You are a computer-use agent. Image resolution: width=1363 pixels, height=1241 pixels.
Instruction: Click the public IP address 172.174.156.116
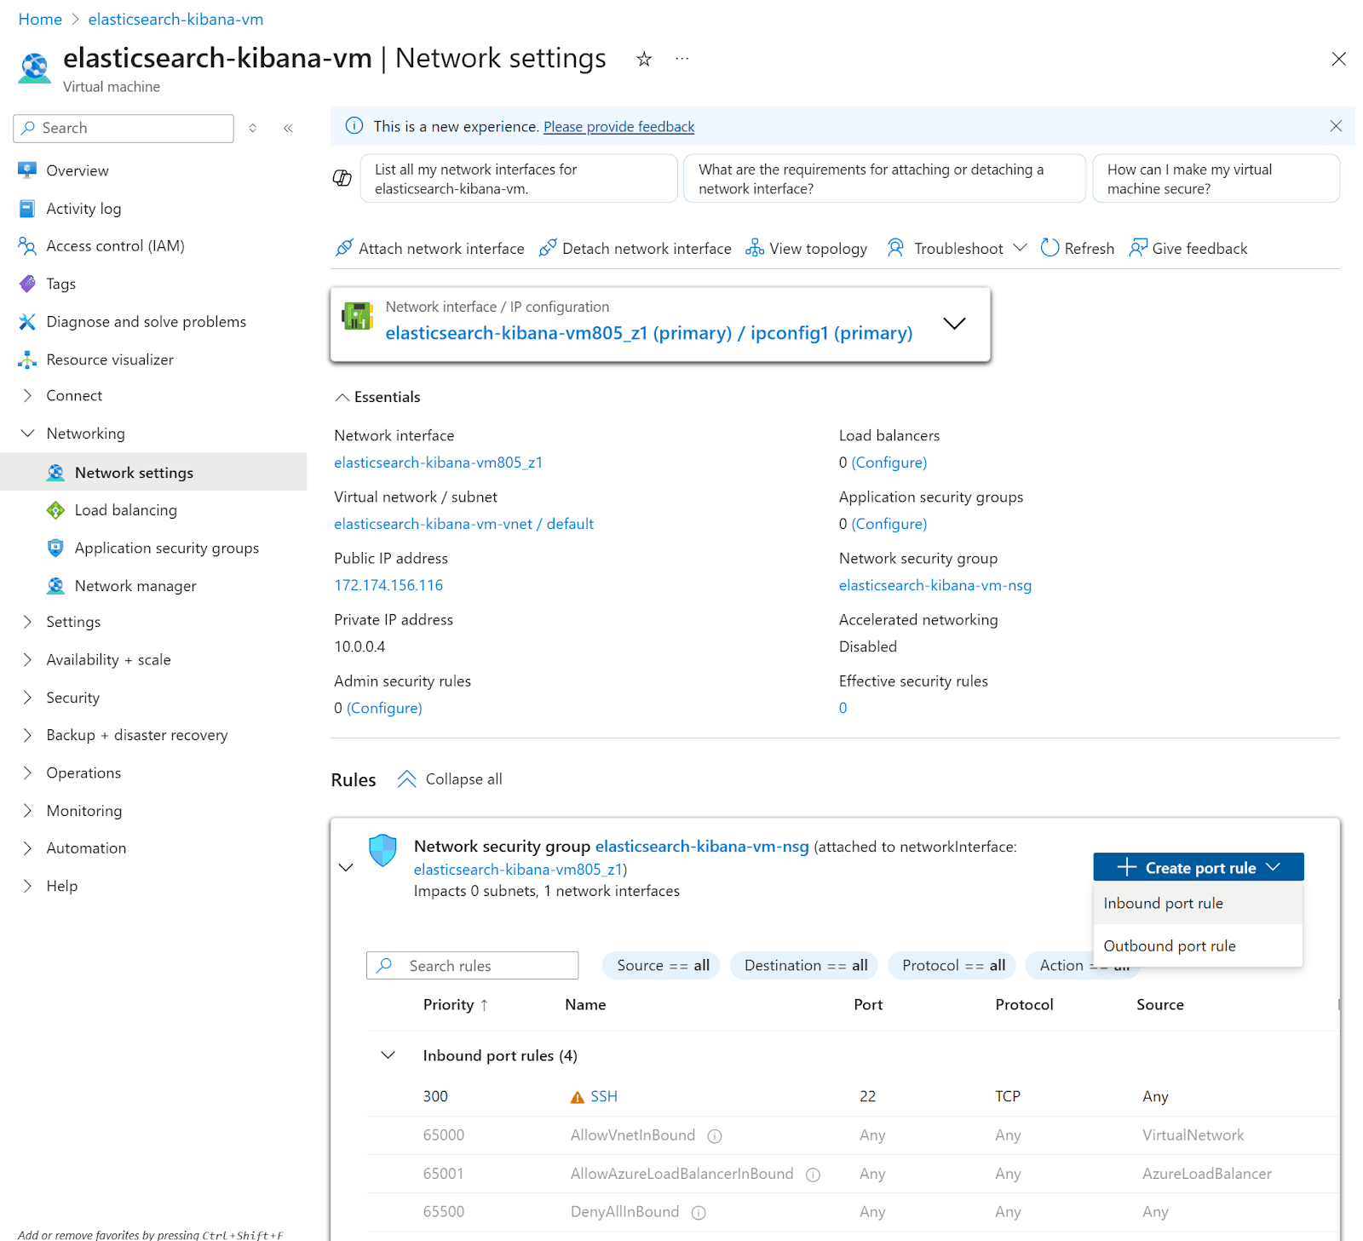tap(388, 585)
